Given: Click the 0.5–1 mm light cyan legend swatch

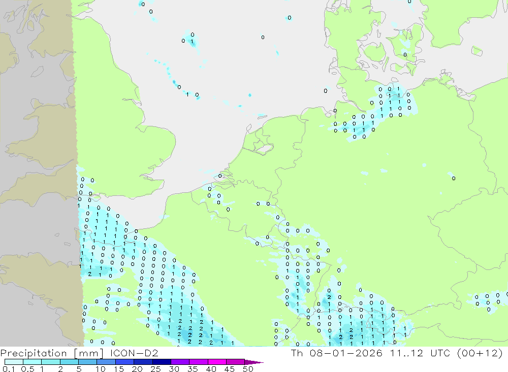Looking at the screenshot, I should [x=32, y=362].
